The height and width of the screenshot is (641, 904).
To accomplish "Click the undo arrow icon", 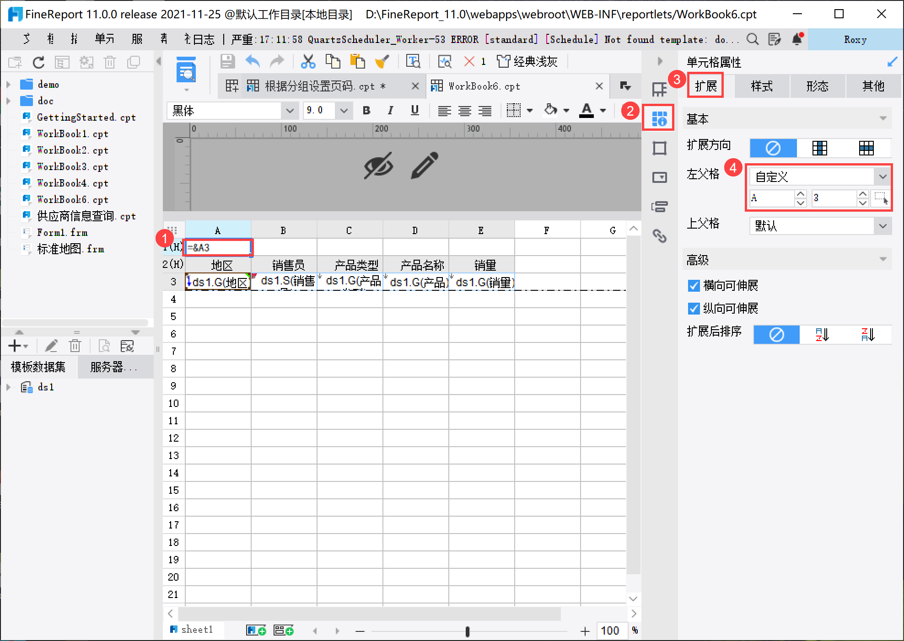I will click(253, 61).
